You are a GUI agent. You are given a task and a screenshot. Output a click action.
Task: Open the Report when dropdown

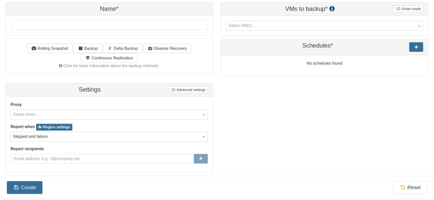[x=109, y=137]
